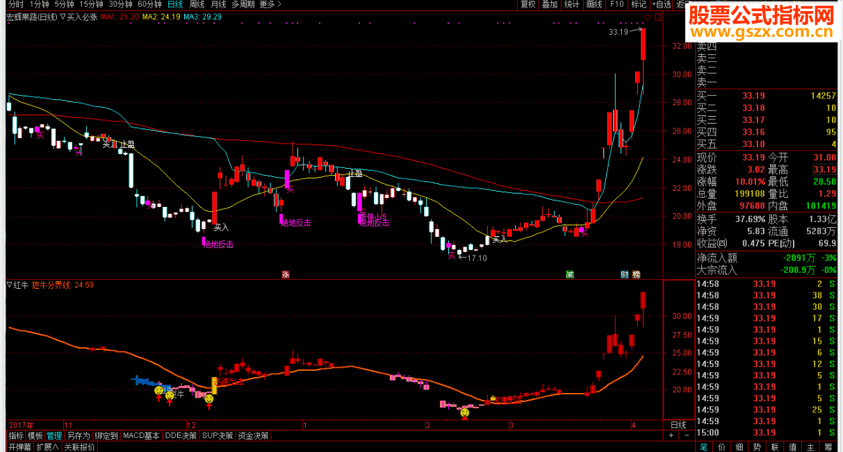The image size is (843, 452).
Task: Select the 联 tab at bottom right
Action: pyautogui.click(x=776, y=446)
